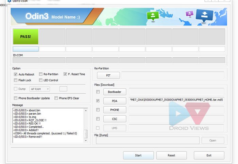Tick the Bootloader file checkbox
Screen dimensions: 238x164
pyautogui.click(x=98, y=92)
